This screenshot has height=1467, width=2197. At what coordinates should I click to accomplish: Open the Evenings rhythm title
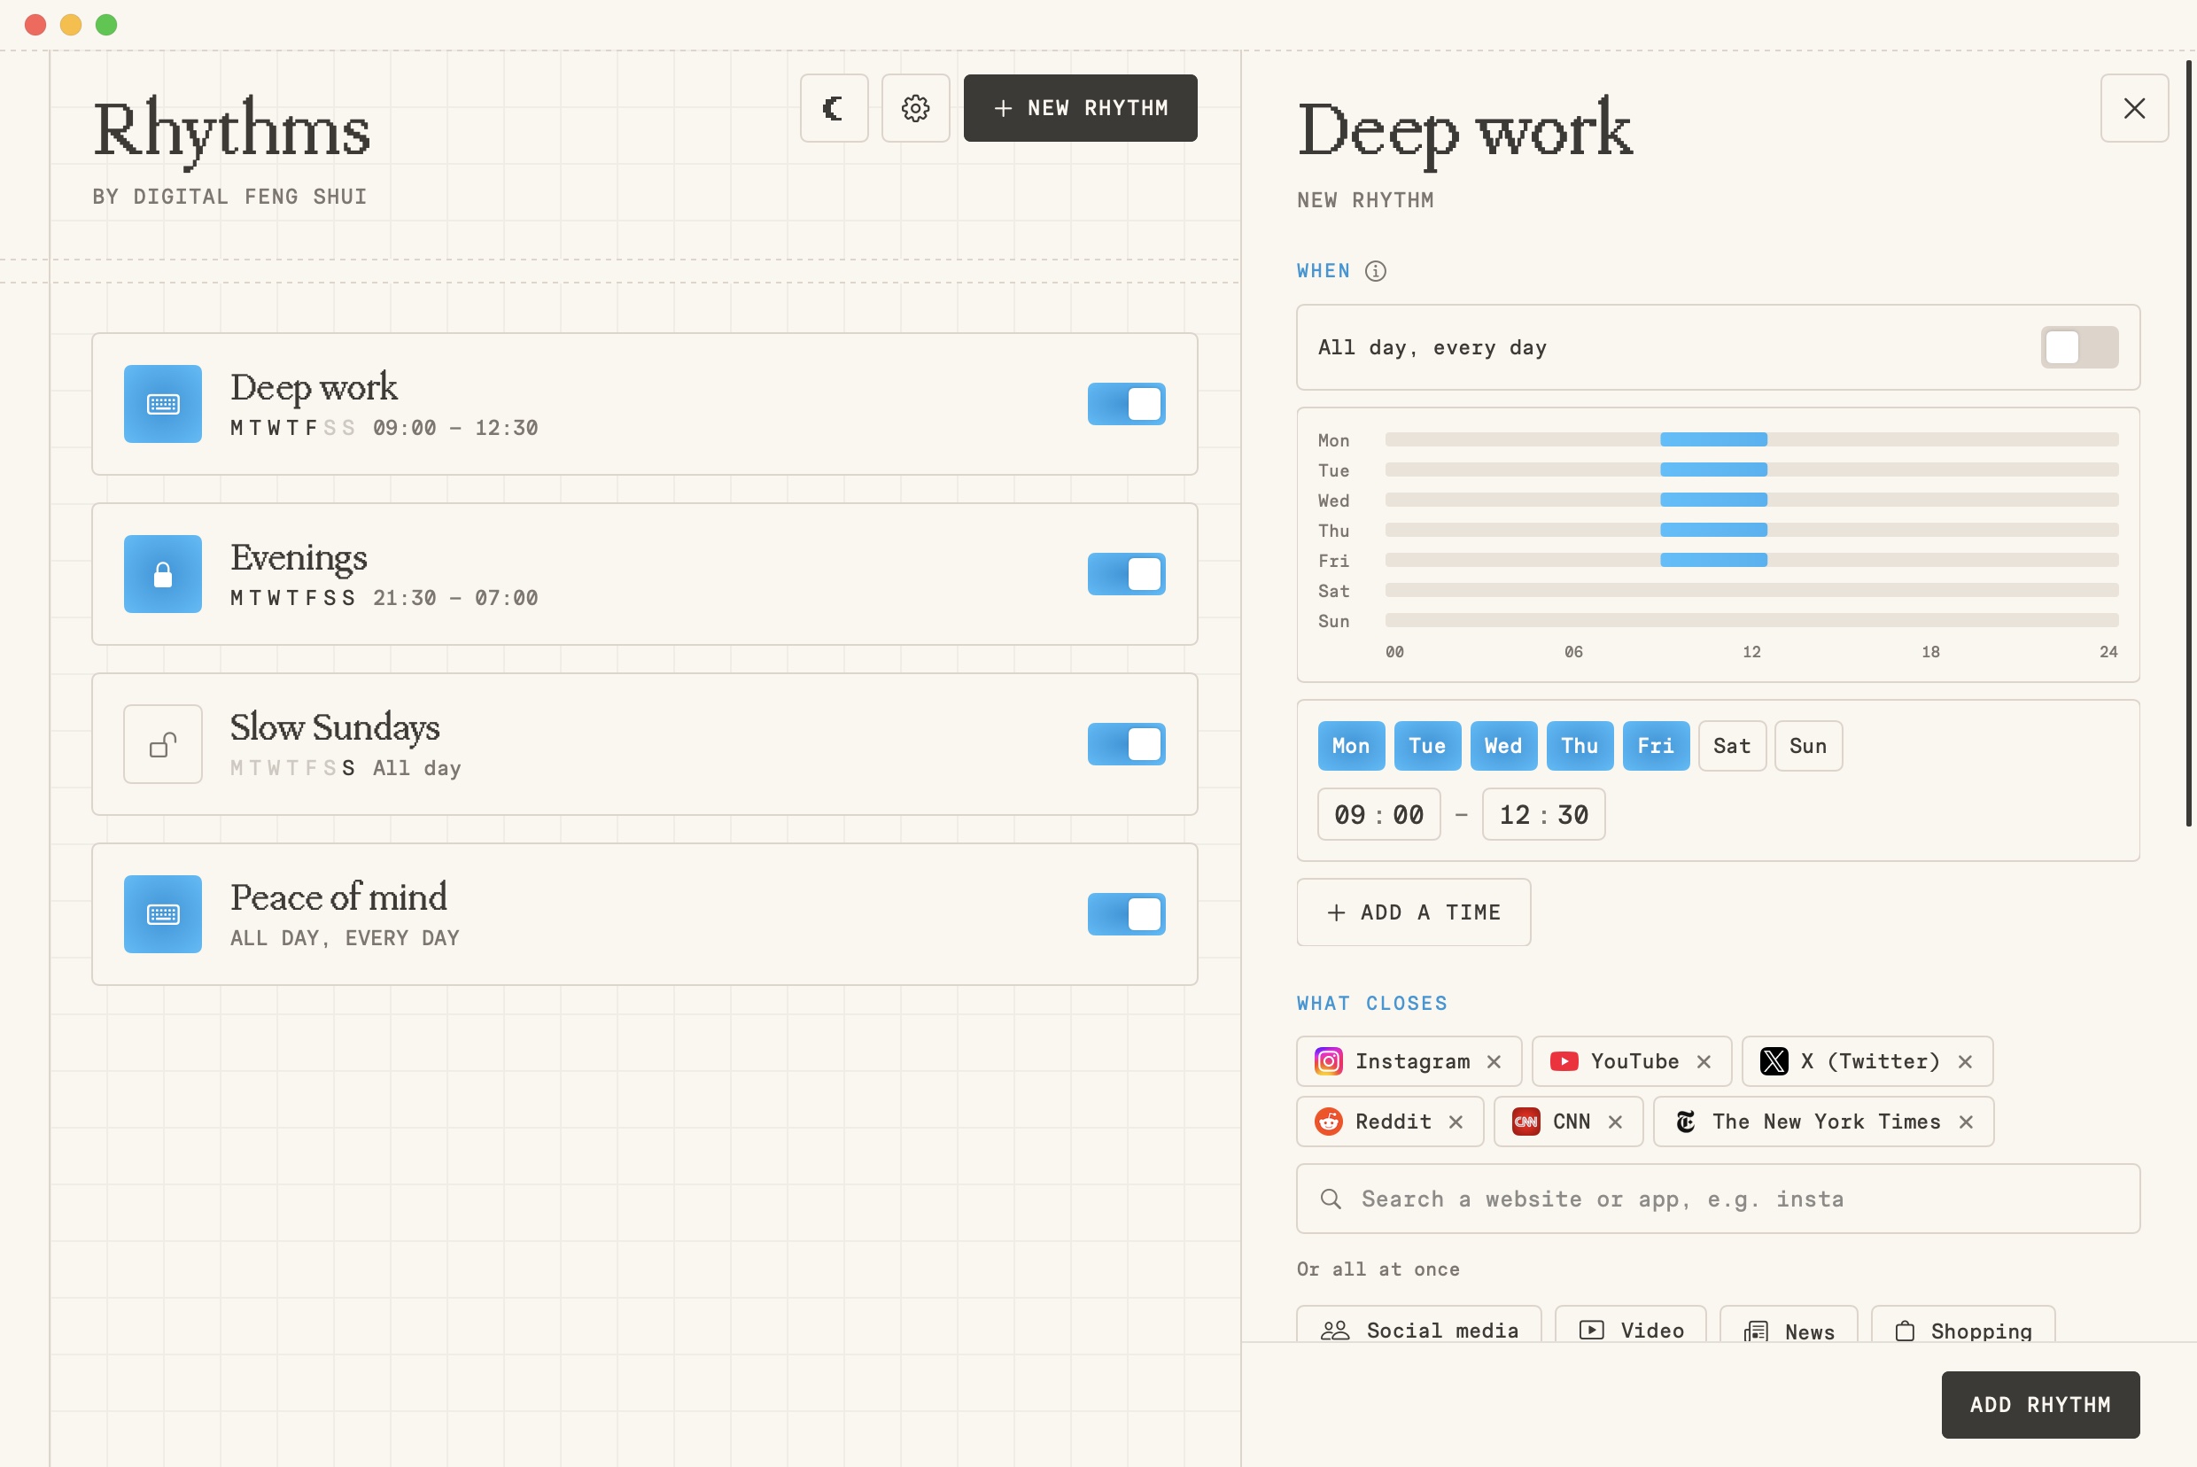point(299,557)
